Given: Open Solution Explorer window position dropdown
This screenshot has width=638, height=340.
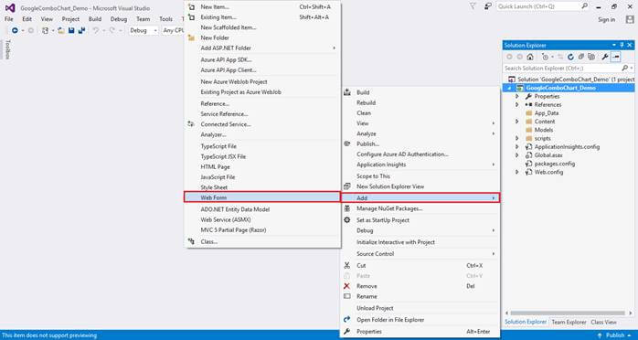Looking at the screenshot, I should tap(614, 45).
